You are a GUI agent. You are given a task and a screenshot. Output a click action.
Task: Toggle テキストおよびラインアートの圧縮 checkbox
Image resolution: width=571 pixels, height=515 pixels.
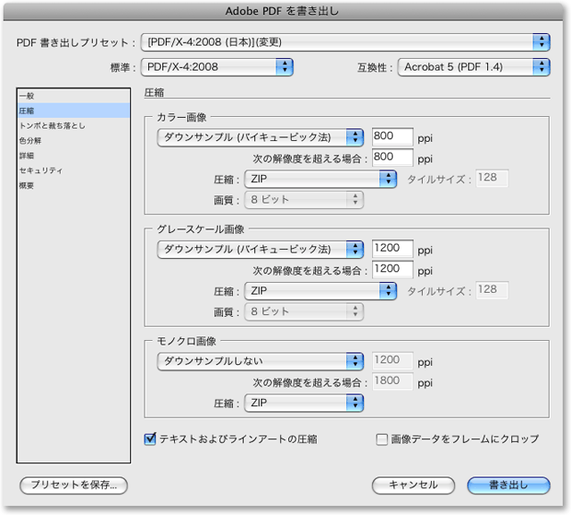point(151,439)
